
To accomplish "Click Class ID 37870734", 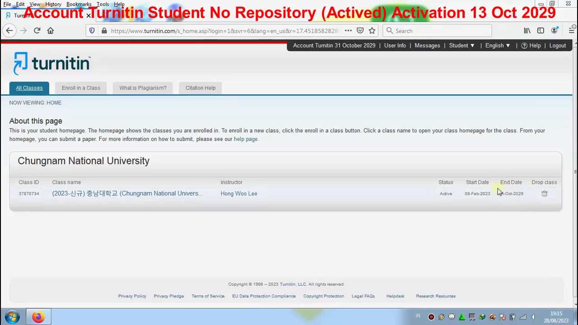I will (28, 194).
